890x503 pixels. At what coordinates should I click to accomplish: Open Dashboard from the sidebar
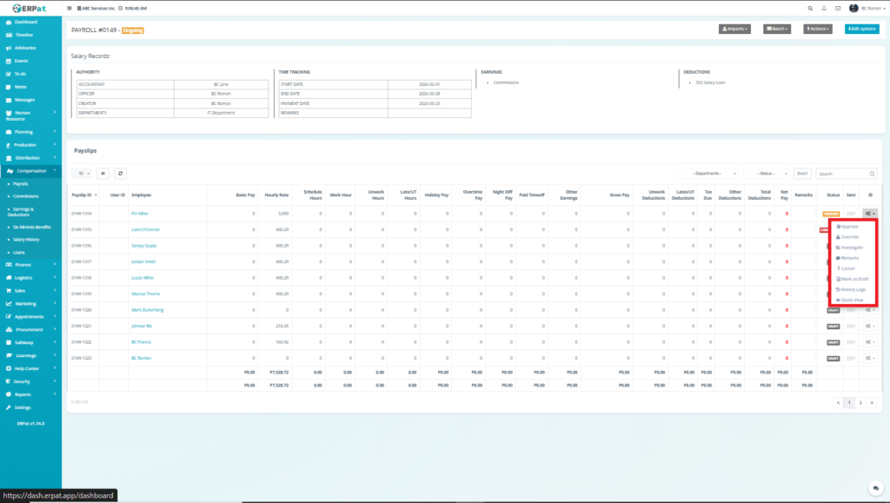click(x=26, y=21)
